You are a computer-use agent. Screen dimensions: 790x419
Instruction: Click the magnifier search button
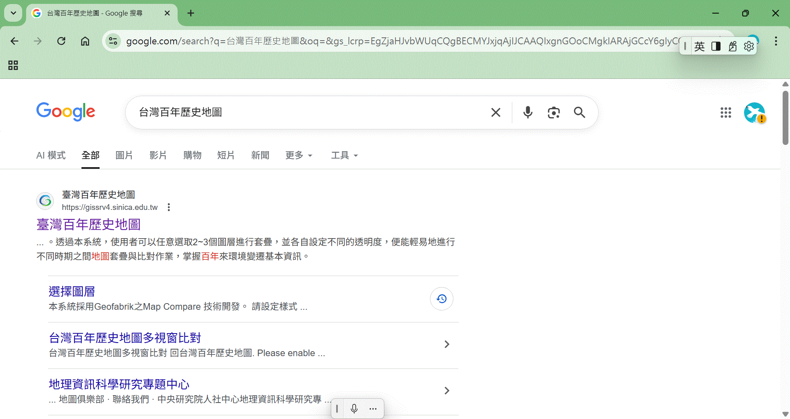click(x=579, y=112)
